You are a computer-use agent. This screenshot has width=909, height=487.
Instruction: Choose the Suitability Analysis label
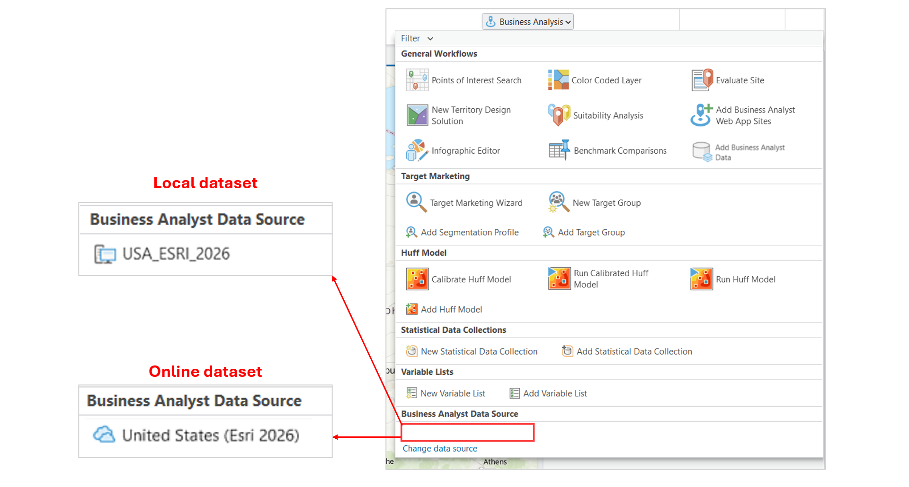(608, 115)
